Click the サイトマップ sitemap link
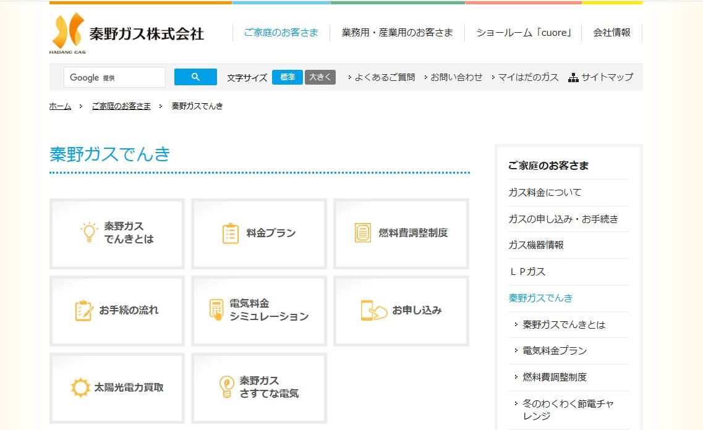The width and height of the screenshot is (703, 430). coord(600,77)
